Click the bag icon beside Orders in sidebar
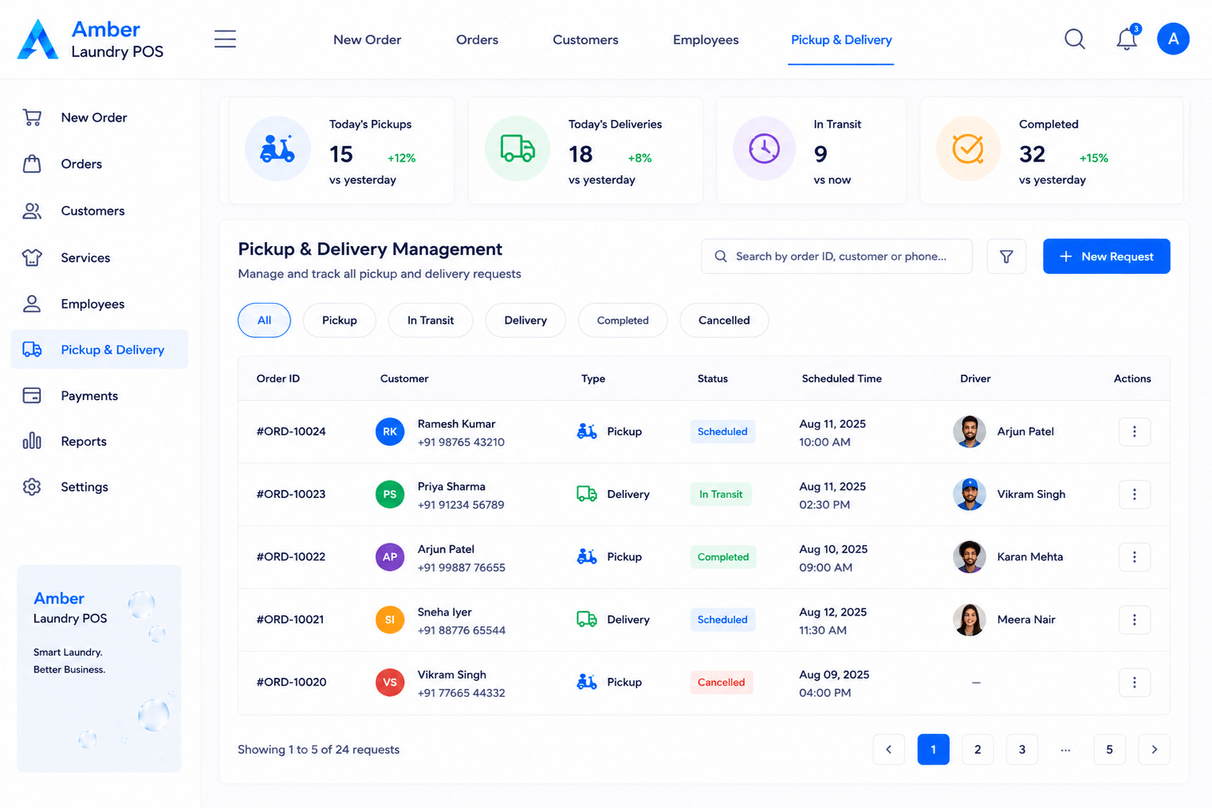1212x808 pixels. [x=32, y=164]
